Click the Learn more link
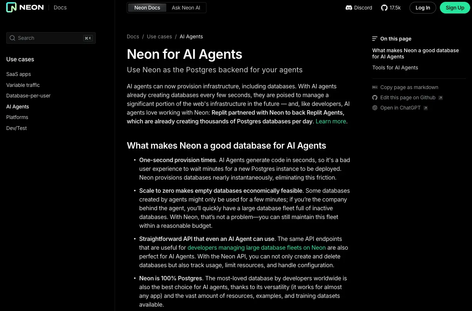Image resolution: width=472 pixels, height=311 pixels. (331, 121)
